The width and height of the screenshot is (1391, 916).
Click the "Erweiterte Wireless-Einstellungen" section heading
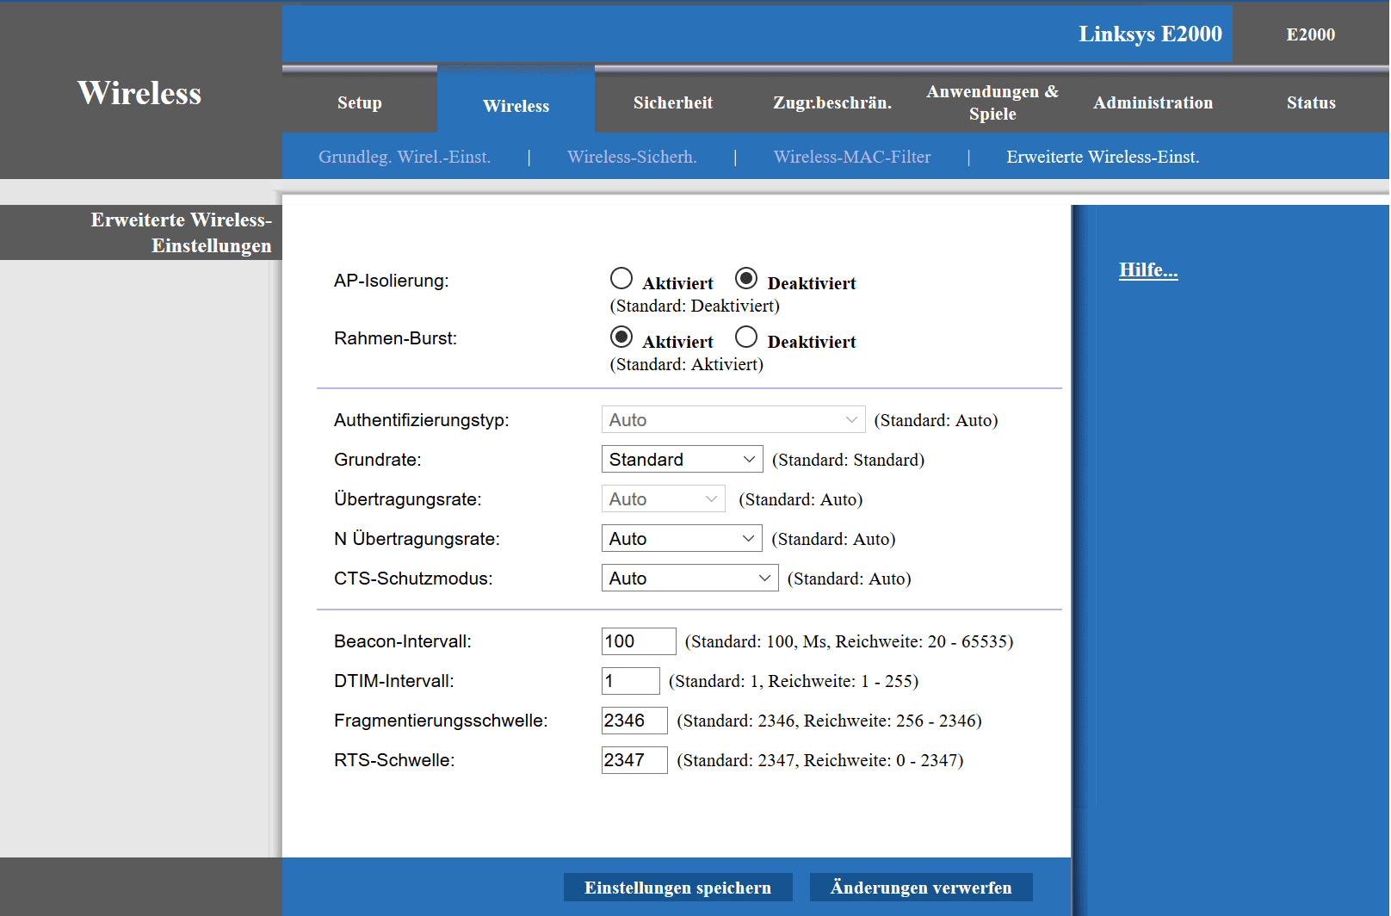point(182,232)
